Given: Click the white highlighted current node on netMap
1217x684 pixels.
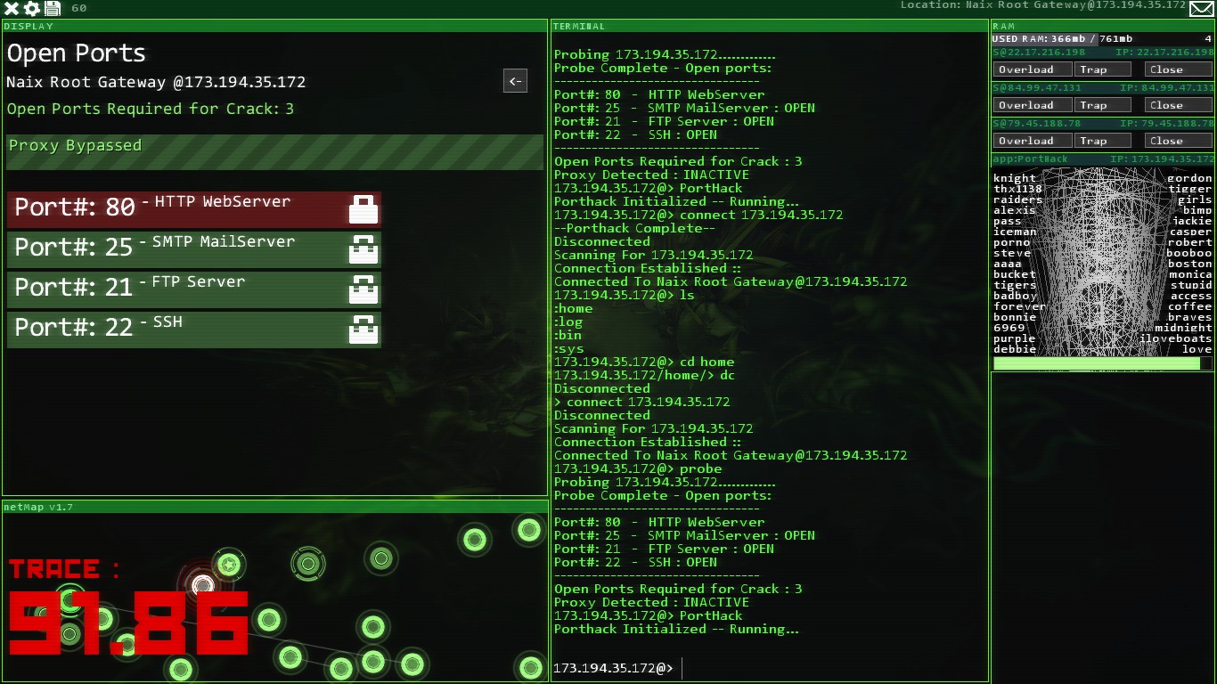Looking at the screenshot, I should pos(203,584).
